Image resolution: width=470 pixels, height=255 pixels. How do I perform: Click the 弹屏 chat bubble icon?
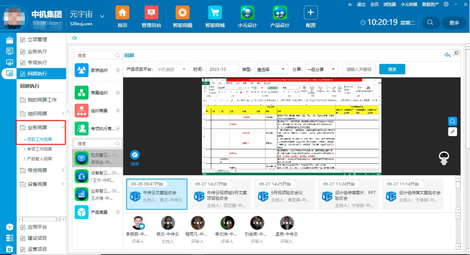pyautogui.click(x=135, y=155)
